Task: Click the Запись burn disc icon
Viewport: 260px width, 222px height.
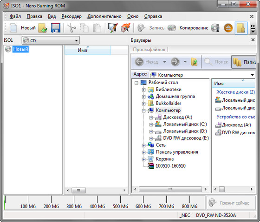Action: 141,28
